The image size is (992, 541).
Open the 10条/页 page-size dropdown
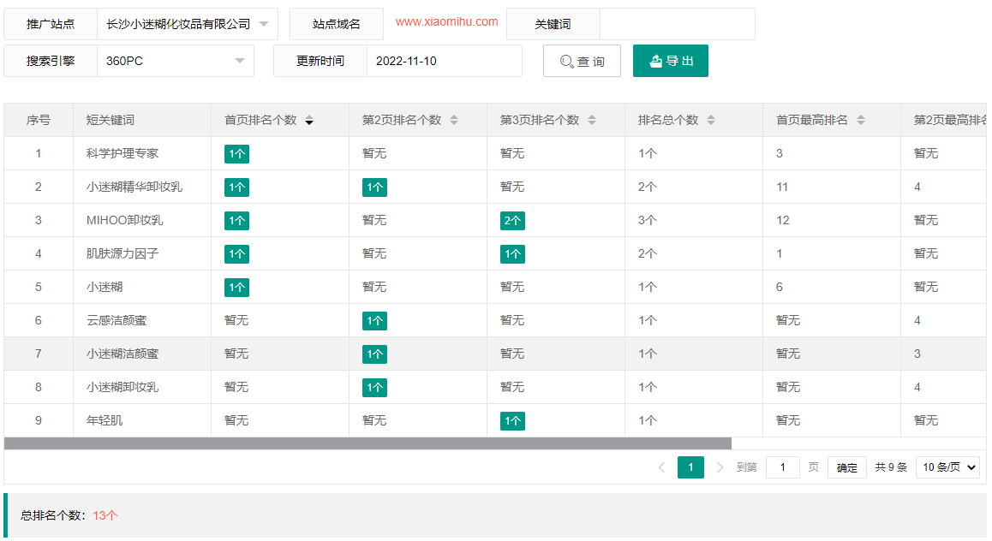(947, 467)
